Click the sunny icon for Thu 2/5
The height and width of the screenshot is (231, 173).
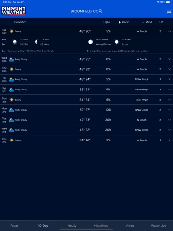pos(12,140)
